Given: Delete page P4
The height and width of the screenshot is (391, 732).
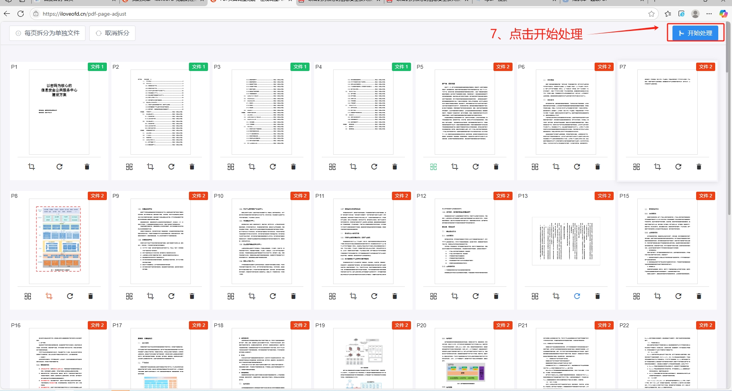Looking at the screenshot, I should (395, 166).
